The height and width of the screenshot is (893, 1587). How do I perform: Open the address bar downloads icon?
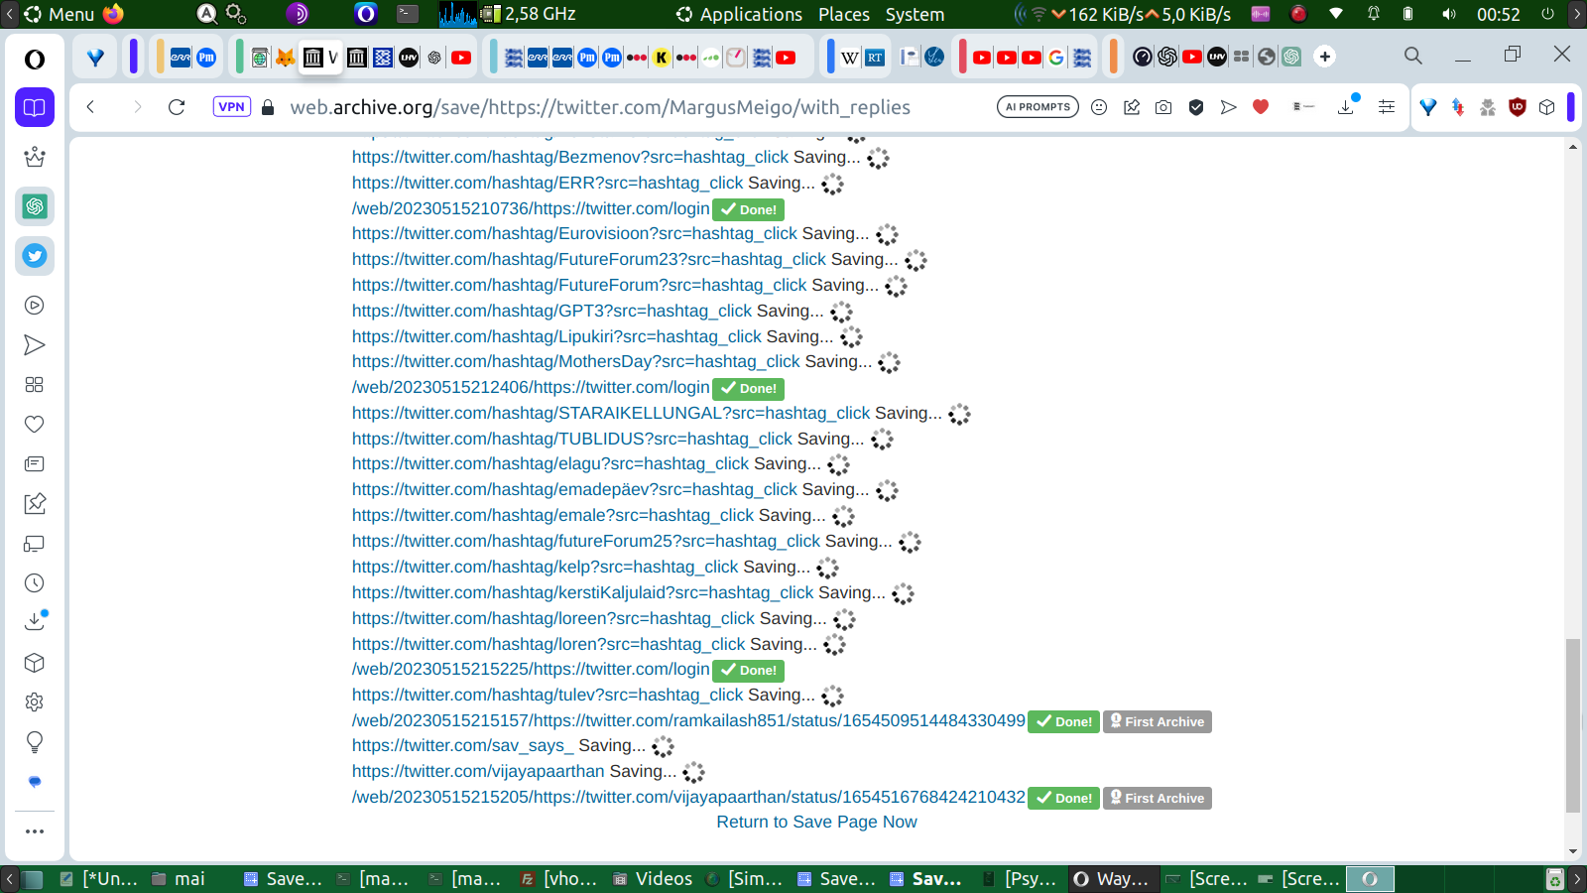[x=1347, y=106]
